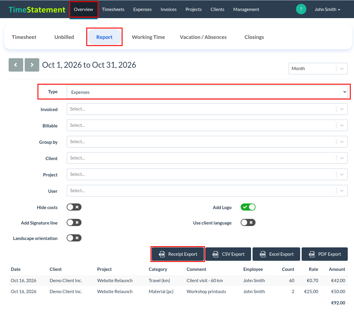Open the User select dropdown
The image size is (354, 316).
tap(207, 191)
